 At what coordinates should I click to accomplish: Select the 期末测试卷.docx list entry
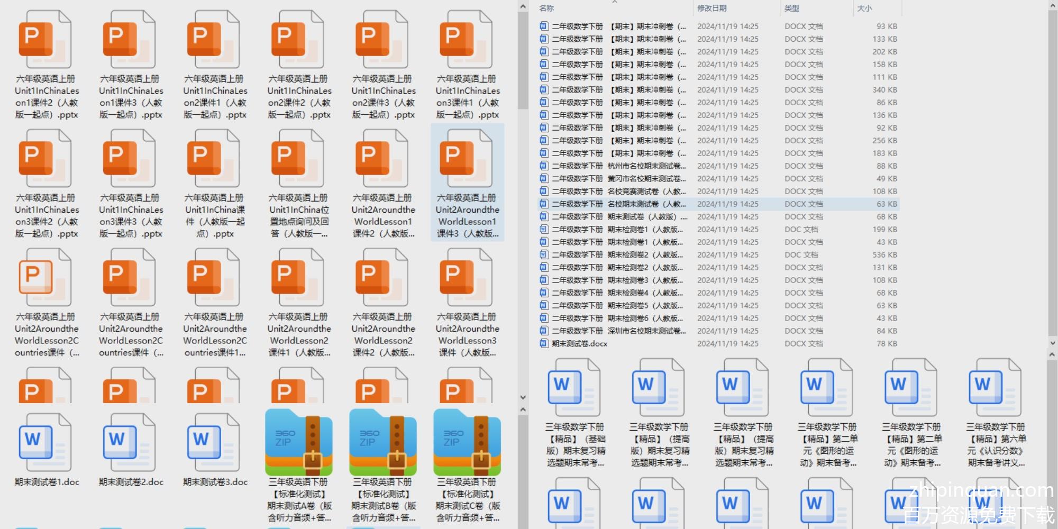(579, 344)
